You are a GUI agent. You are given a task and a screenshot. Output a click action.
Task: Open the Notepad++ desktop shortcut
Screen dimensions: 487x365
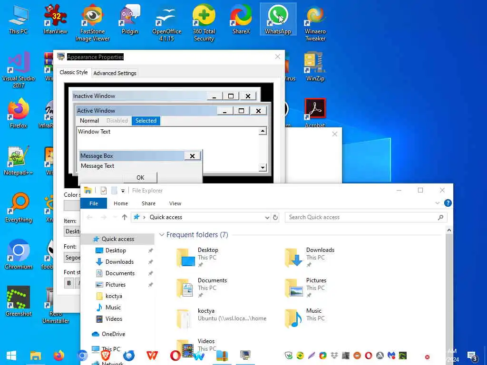tap(19, 161)
